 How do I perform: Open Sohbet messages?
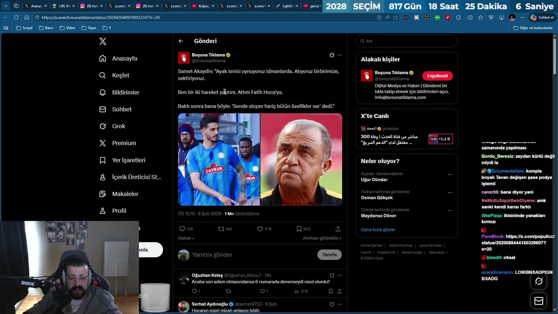pyautogui.click(x=115, y=109)
